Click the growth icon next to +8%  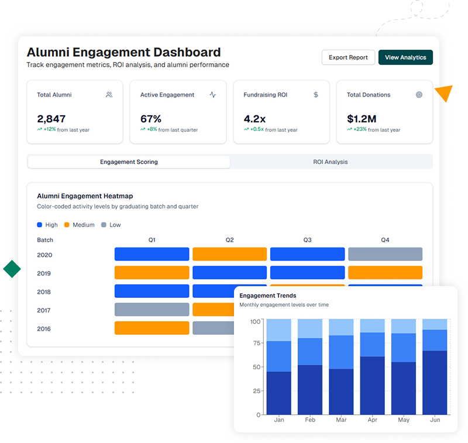(x=142, y=129)
